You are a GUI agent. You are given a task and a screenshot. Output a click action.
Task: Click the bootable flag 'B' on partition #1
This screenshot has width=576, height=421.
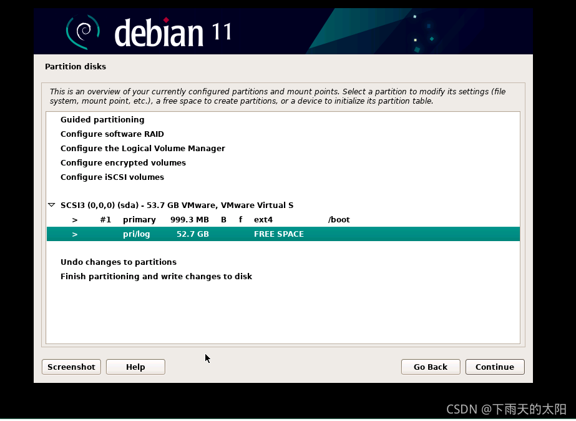[223, 219]
